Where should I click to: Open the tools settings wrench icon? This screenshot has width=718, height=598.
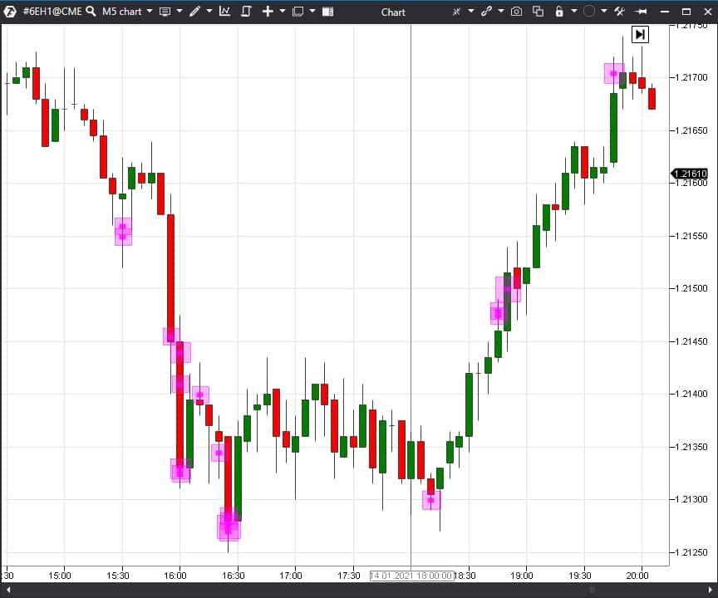point(620,12)
